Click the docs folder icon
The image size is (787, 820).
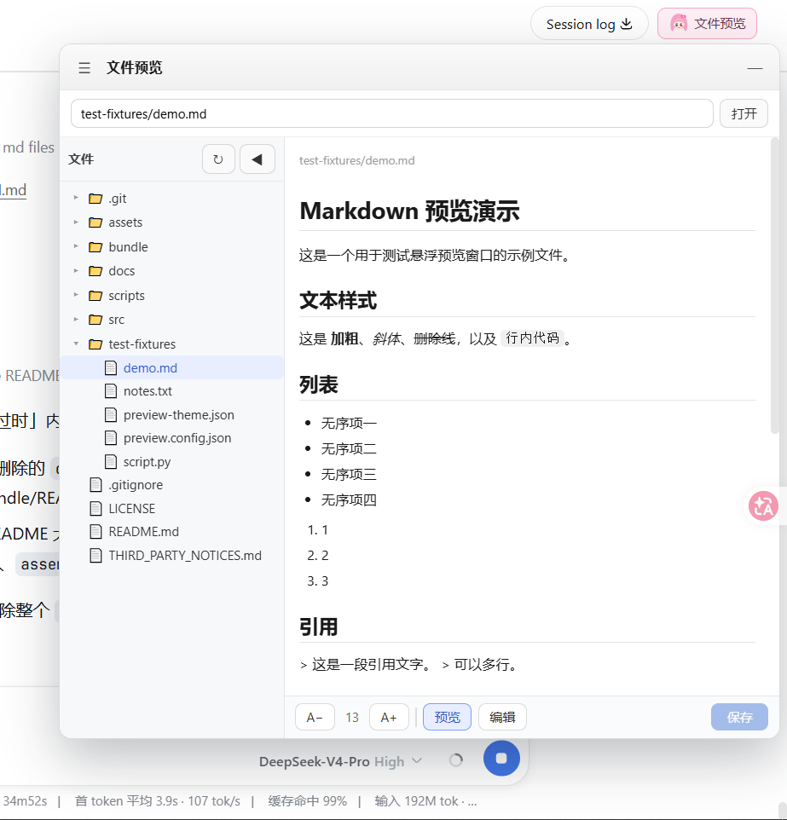(x=95, y=271)
